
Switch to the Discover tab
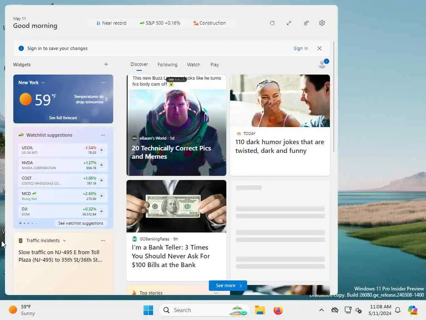point(139,64)
